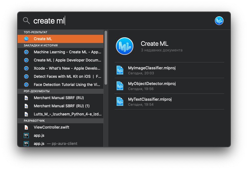This screenshot has width=248, height=170.
Task: Click the Create ML app icon in top result row
Action: point(26,39)
